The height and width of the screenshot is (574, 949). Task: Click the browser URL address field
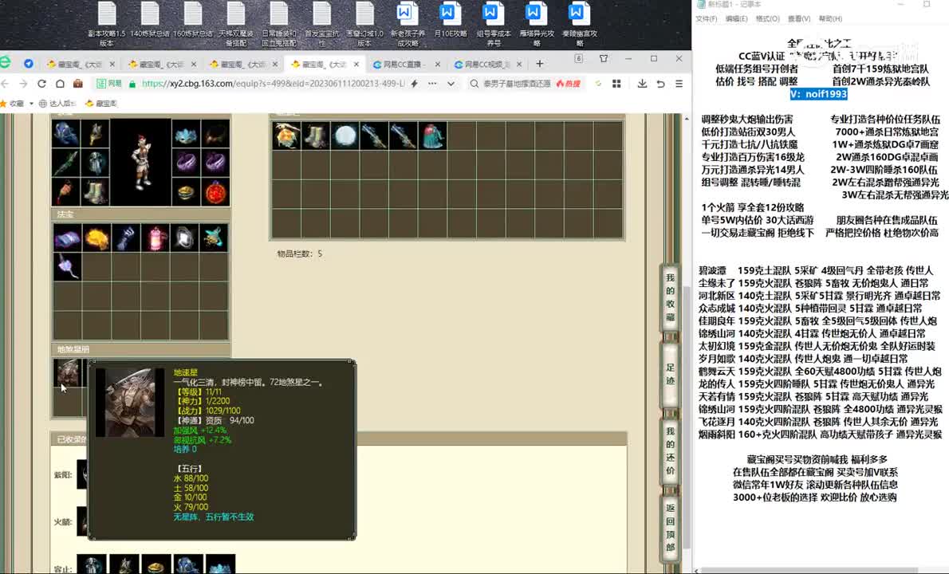pos(271,84)
